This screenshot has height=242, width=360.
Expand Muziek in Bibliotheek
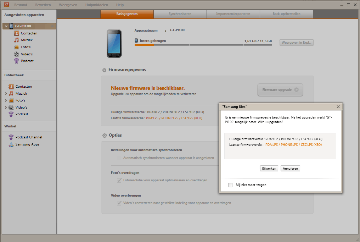pyautogui.click(x=6, y=94)
